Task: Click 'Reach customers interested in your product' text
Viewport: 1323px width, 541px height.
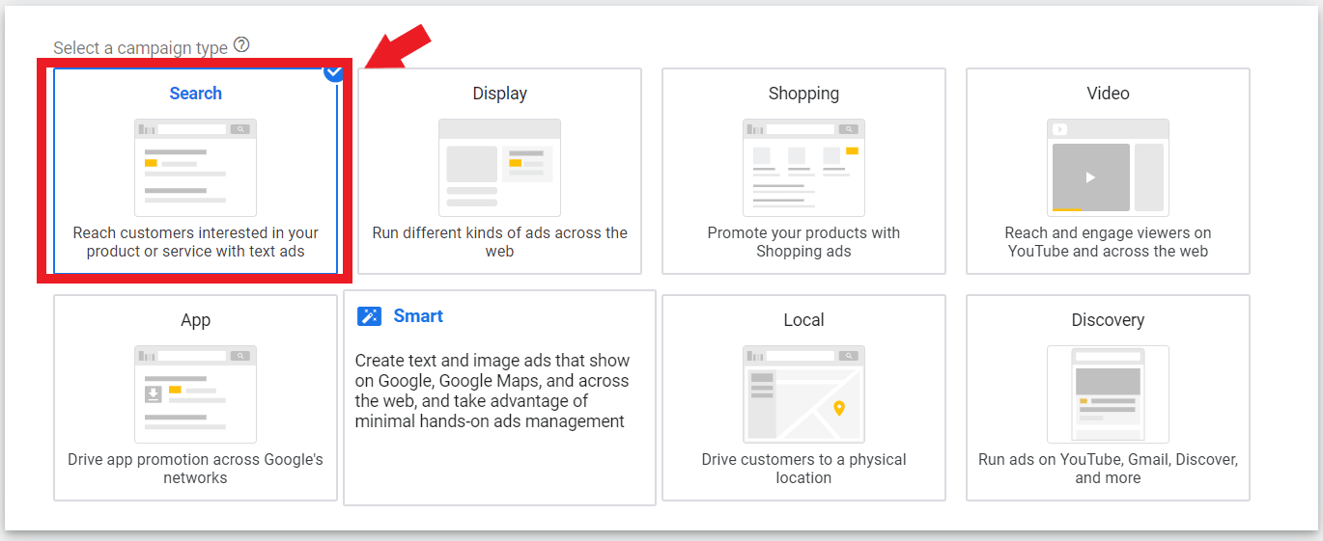Action: tap(195, 242)
